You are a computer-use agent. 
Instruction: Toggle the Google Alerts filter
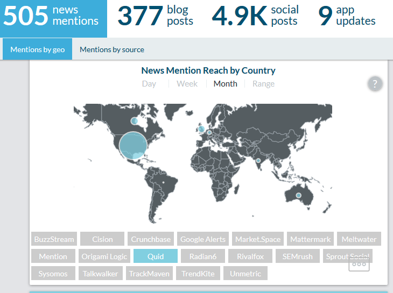tap(203, 239)
